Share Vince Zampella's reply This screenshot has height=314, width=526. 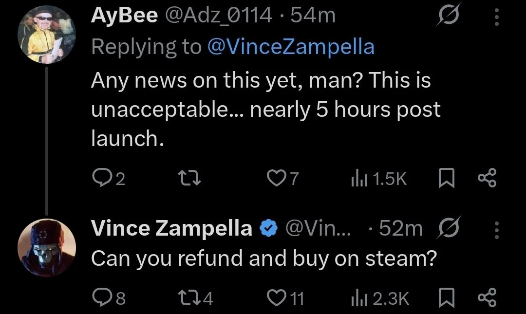coord(487,298)
